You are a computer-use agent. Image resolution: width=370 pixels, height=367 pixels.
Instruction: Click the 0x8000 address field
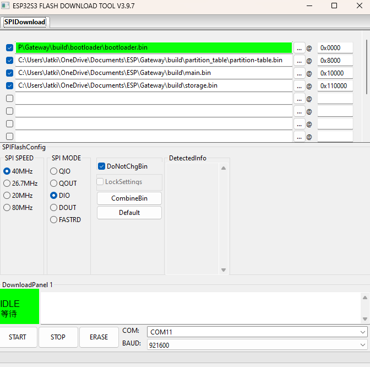[335, 61]
